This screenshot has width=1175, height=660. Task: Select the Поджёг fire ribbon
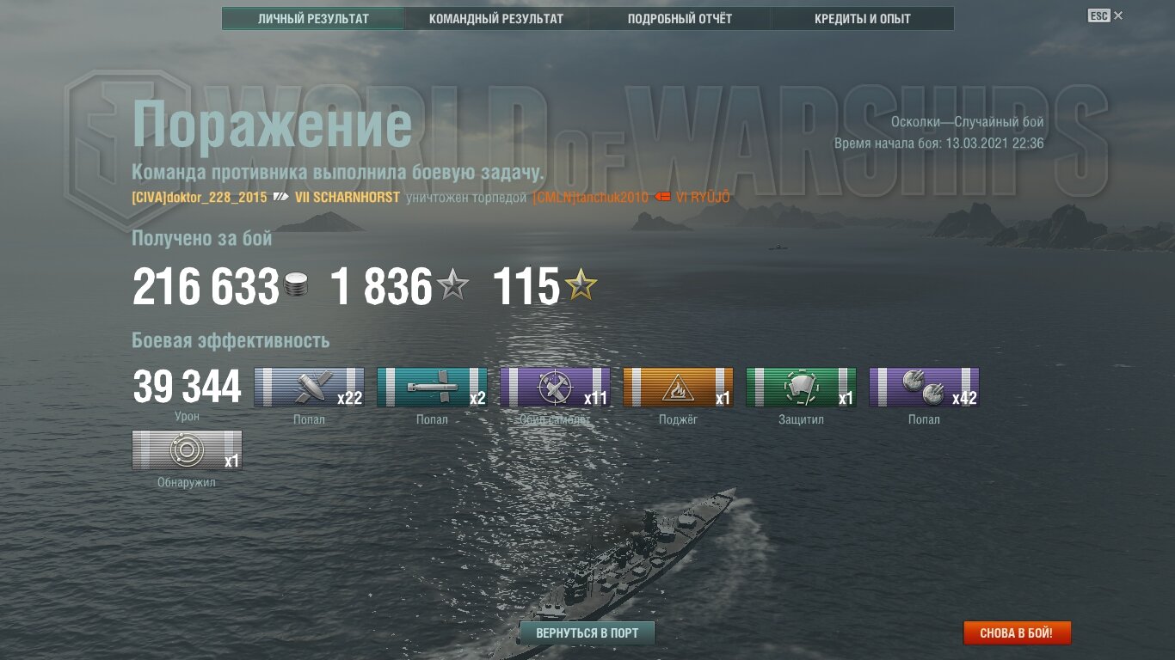click(678, 388)
